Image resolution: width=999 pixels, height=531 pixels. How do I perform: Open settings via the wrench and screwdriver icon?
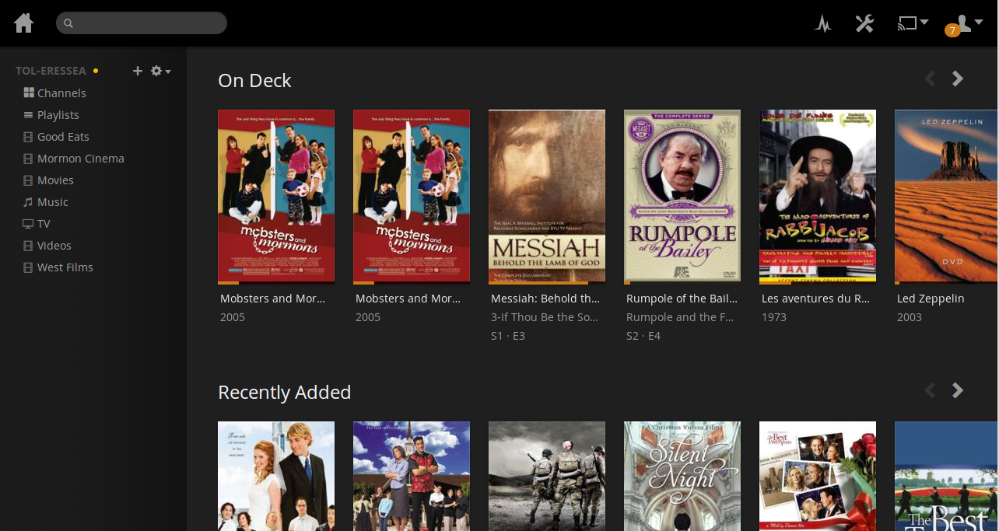click(864, 23)
